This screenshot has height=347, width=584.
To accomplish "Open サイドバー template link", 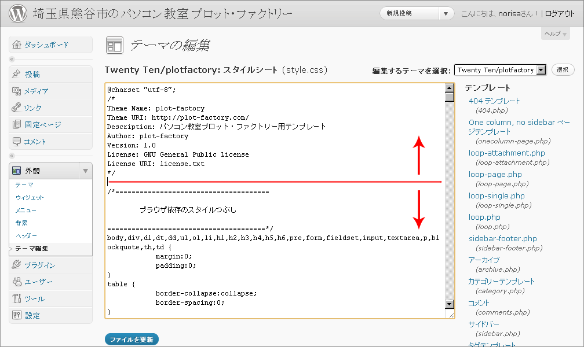I will pyautogui.click(x=483, y=324).
